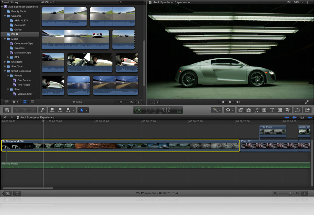Show the Generators browser
This screenshot has width=314, height=215.
tap(280, 110)
